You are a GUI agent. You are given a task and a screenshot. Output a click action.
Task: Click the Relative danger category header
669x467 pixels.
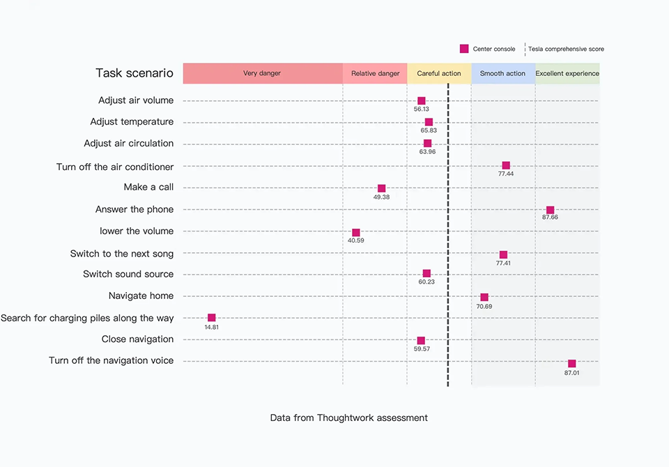[x=375, y=73]
